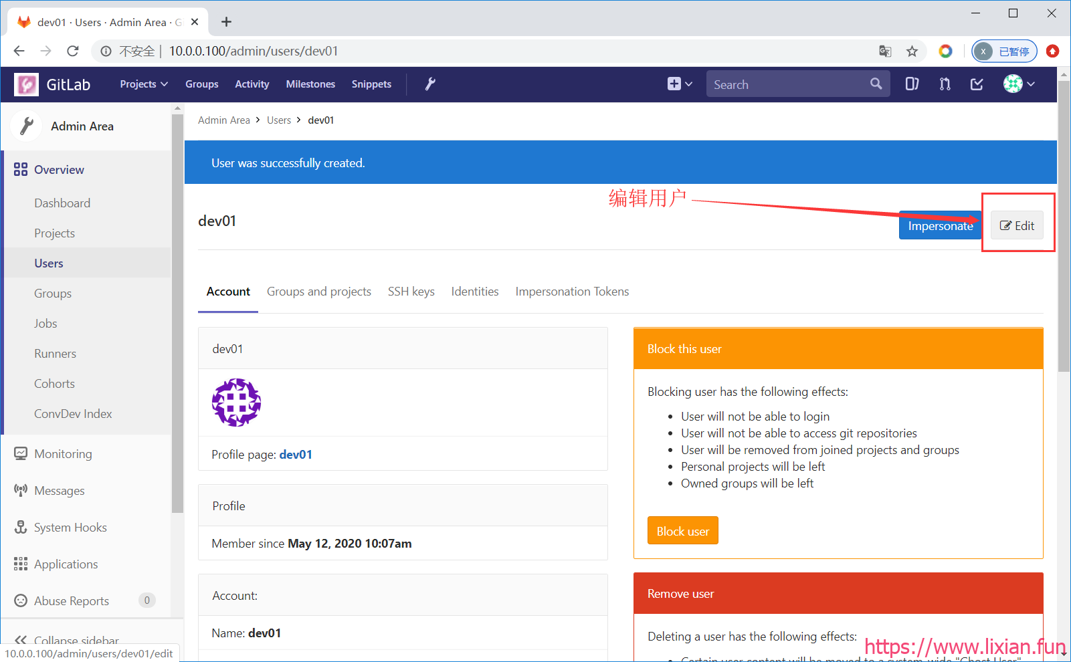Click the Impersonate button

940,226
